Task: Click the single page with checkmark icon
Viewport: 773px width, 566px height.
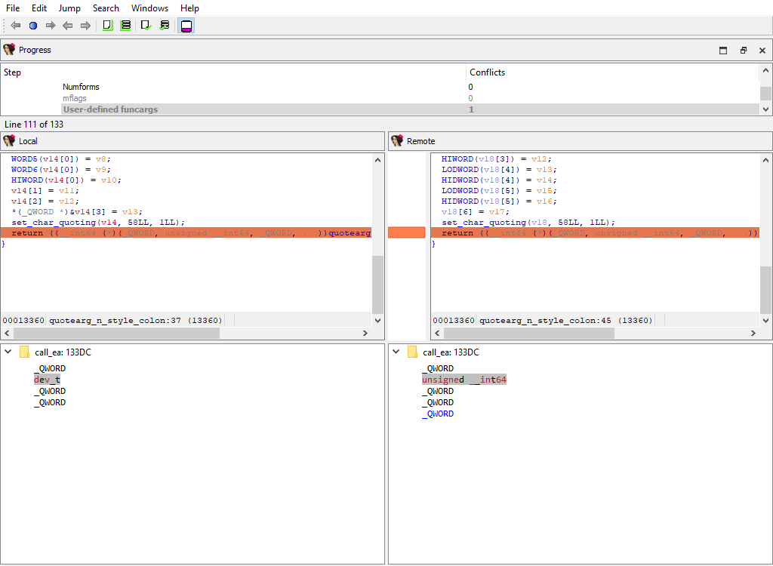Action: point(146,26)
